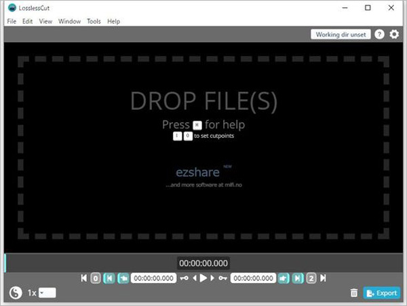Screen dimensions: 407x306
Task: Select previous segment button labeled 0
Action: point(96,278)
